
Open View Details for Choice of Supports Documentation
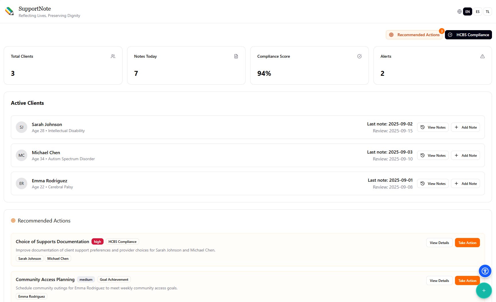click(x=439, y=243)
